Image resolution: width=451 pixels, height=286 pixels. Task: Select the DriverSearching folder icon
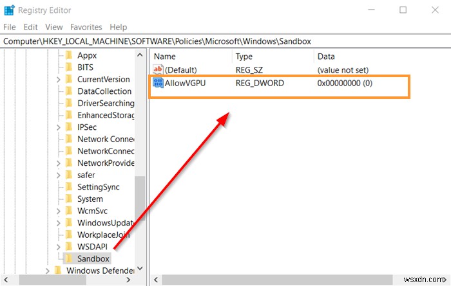tap(69, 103)
